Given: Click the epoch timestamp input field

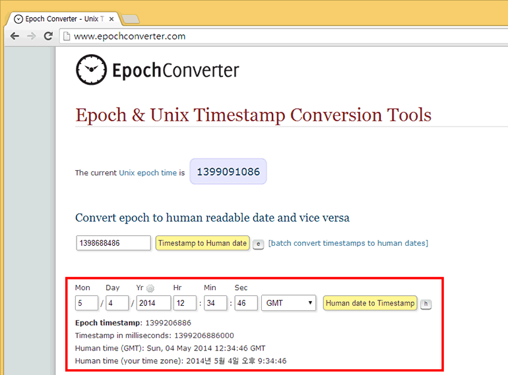Looking at the screenshot, I should click(x=113, y=243).
